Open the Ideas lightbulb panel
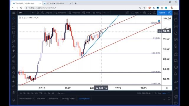The width and height of the screenshot is (189, 106). 176,46
